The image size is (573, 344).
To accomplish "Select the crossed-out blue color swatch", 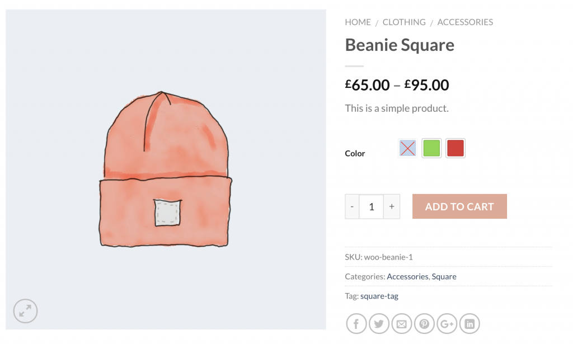I will [407, 148].
